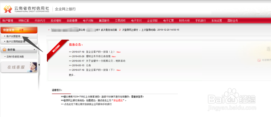
Task: Open 账户交易明细查询 in quick menu
Action: click(x=15, y=41)
